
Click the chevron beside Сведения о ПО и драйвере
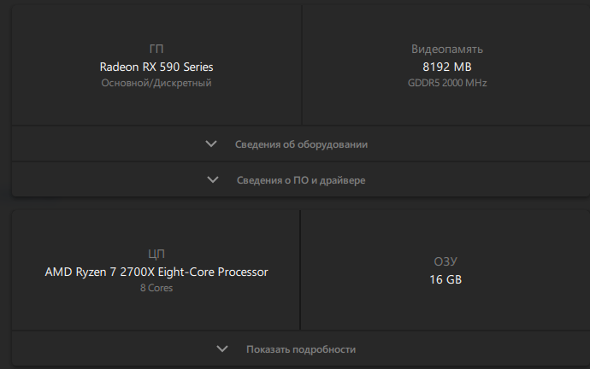click(x=213, y=180)
